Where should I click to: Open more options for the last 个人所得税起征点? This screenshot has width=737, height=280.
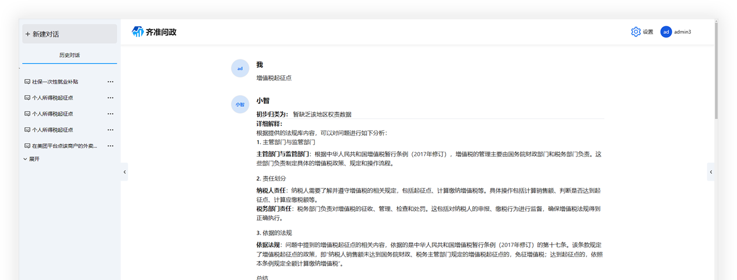tap(110, 129)
